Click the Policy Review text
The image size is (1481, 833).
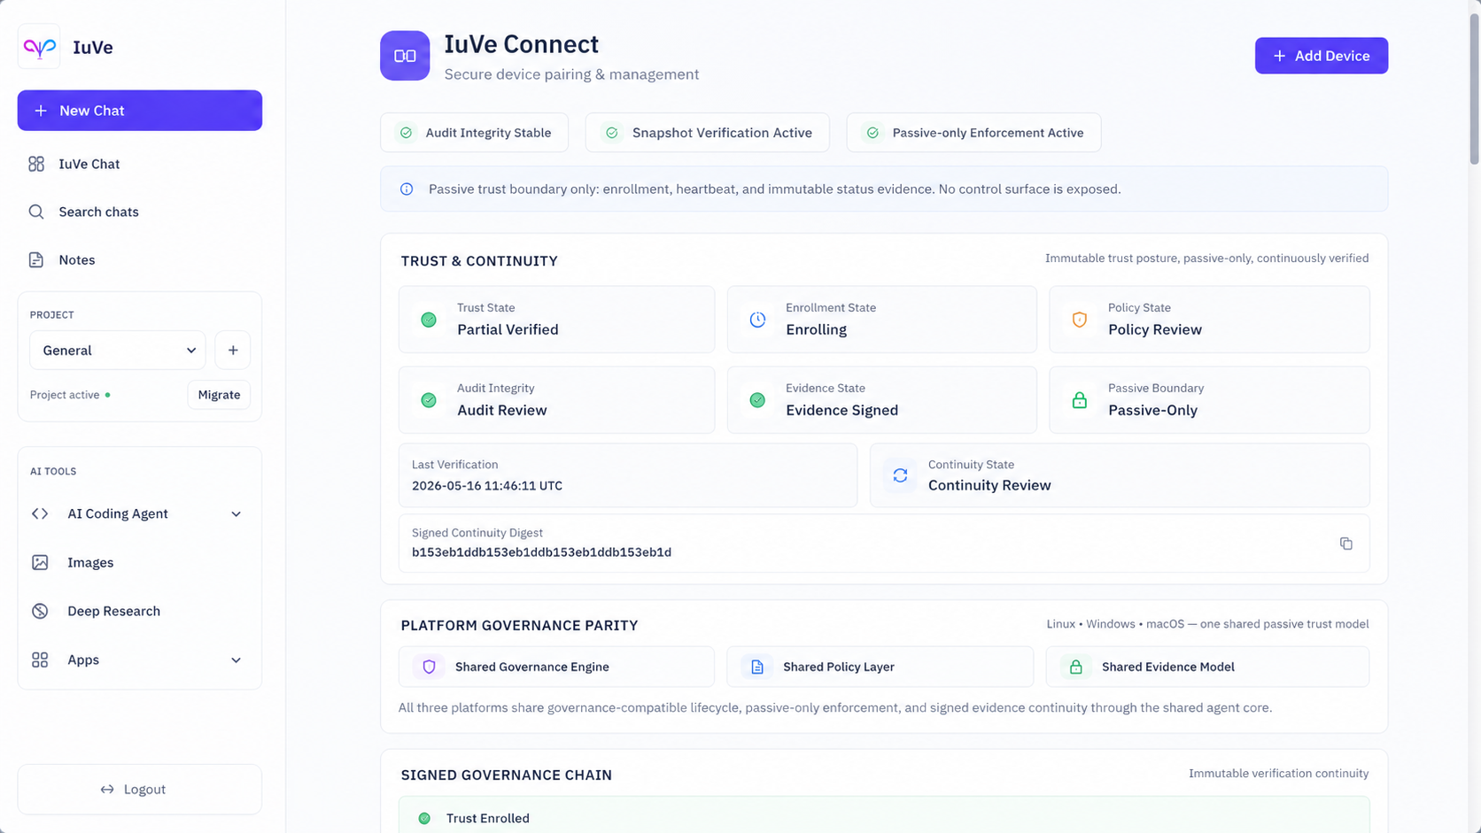(1155, 329)
